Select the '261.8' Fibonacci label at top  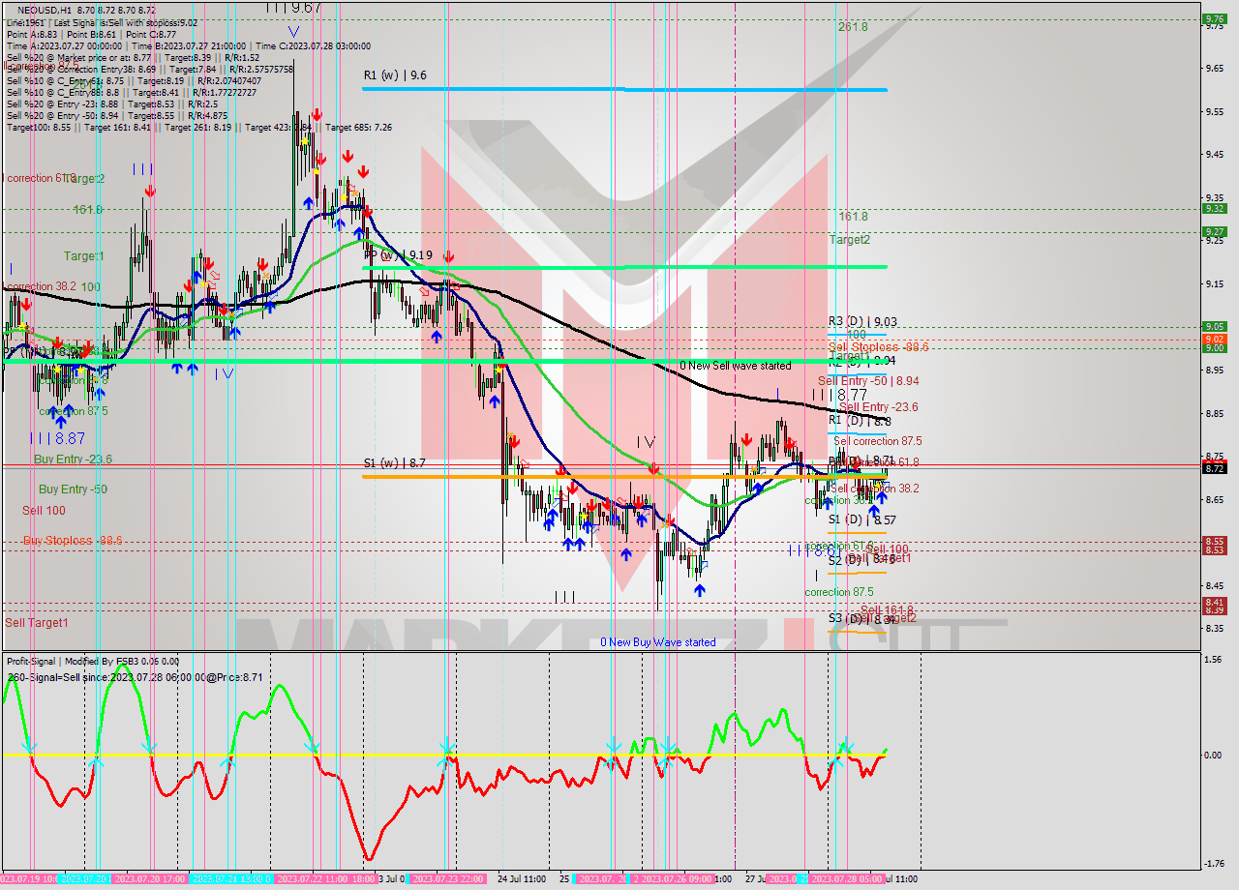click(853, 27)
